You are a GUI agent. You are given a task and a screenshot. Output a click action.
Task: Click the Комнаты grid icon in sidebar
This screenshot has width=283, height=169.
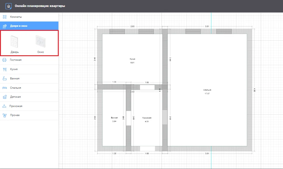tap(4, 17)
